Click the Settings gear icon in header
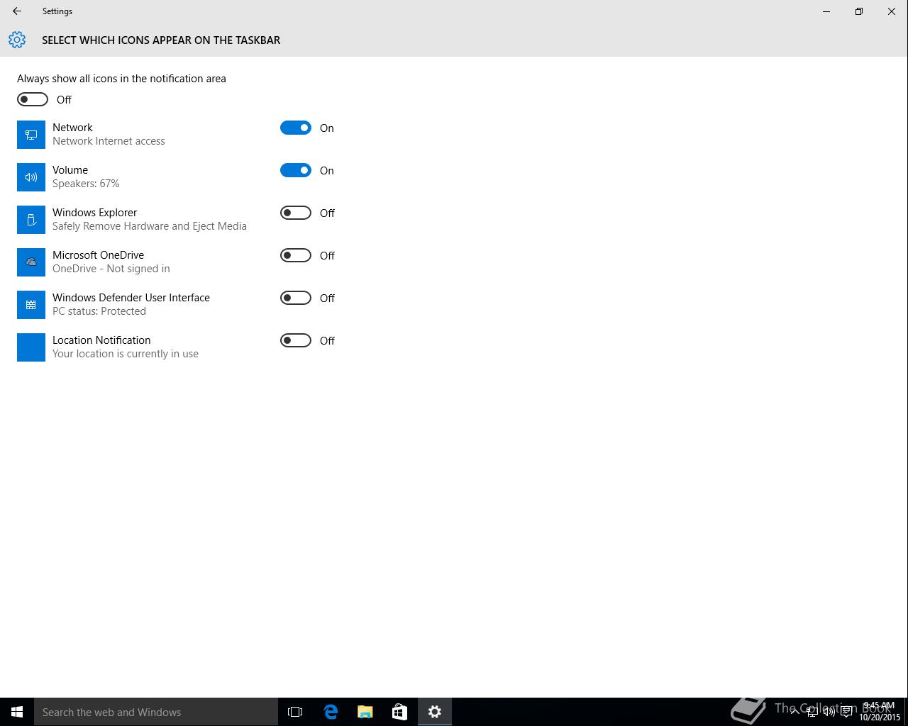This screenshot has width=908, height=726. tap(17, 40)
